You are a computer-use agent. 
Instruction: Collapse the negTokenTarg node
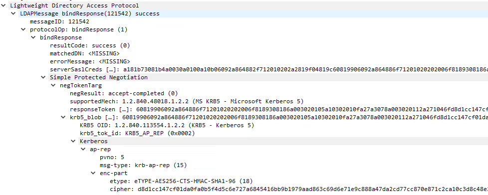(x=53, y=85)
